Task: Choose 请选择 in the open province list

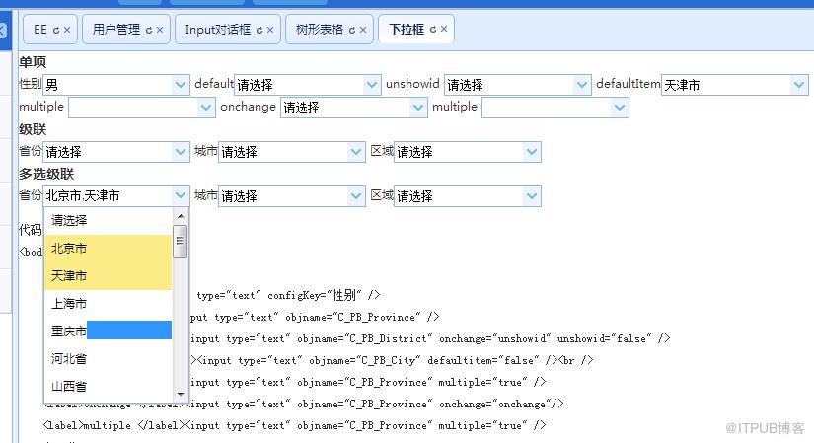Action: (x=108, y=221)
